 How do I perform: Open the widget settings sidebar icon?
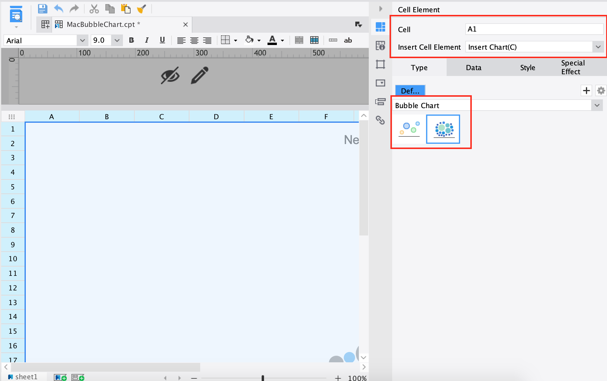click(x=380, y=83)
